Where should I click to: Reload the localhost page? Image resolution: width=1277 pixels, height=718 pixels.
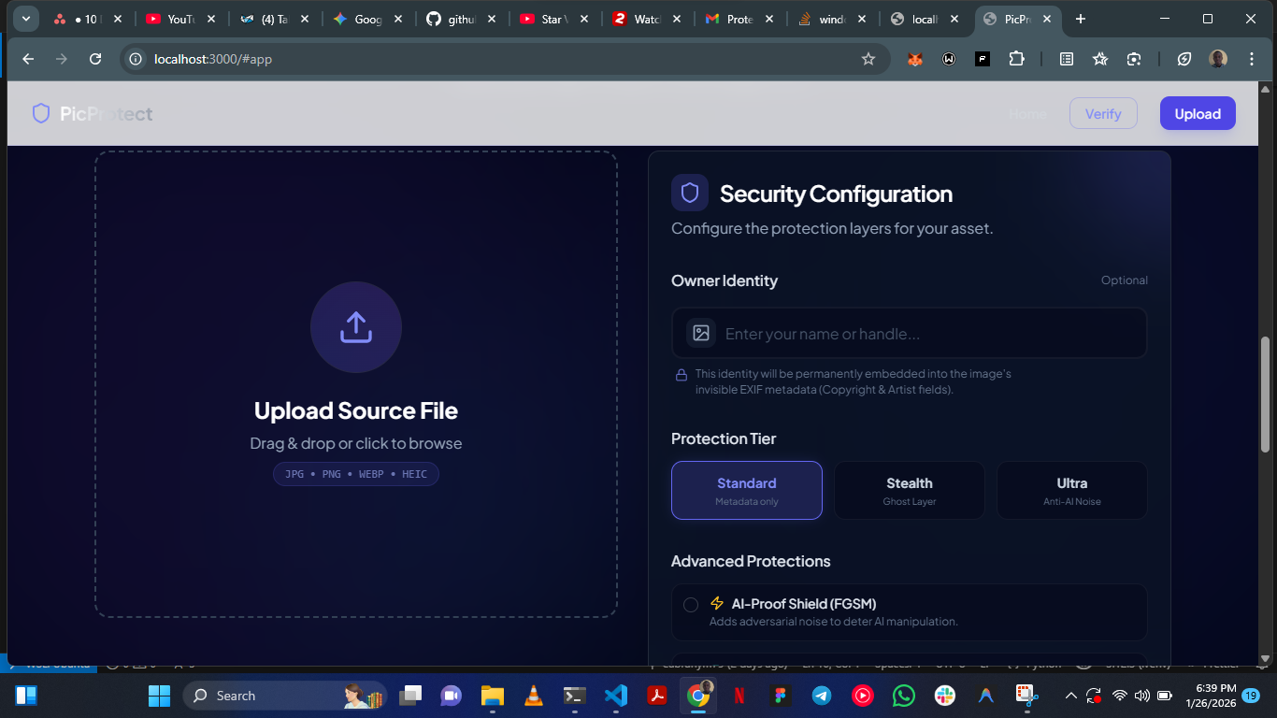95,59
